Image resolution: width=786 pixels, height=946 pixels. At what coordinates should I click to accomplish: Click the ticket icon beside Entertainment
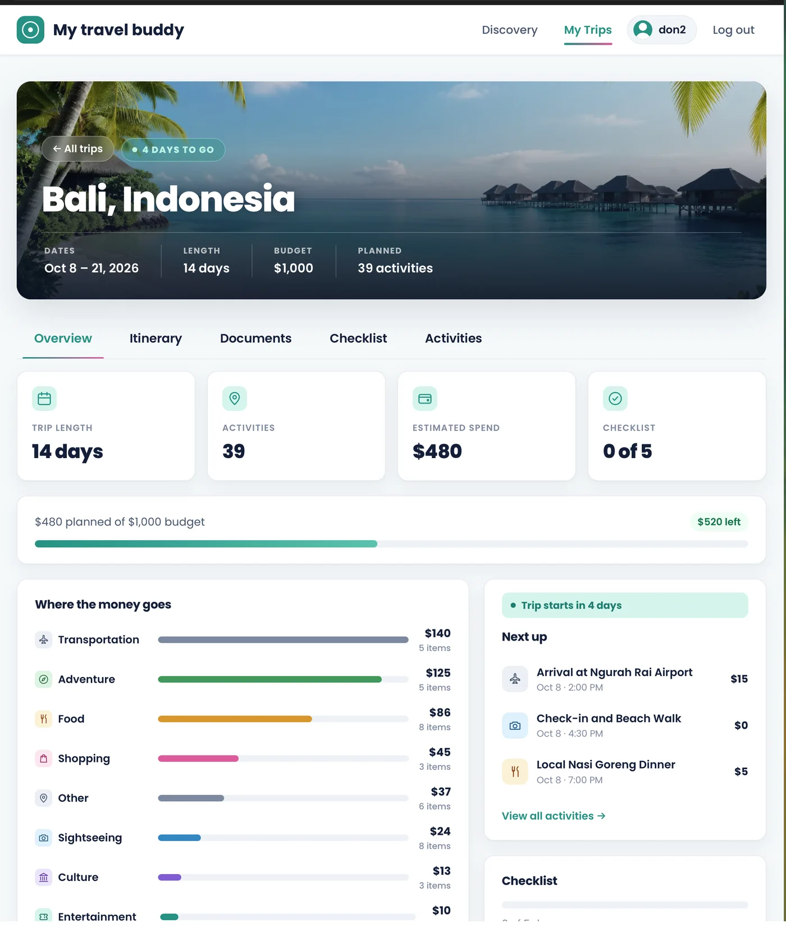[44, 916]
